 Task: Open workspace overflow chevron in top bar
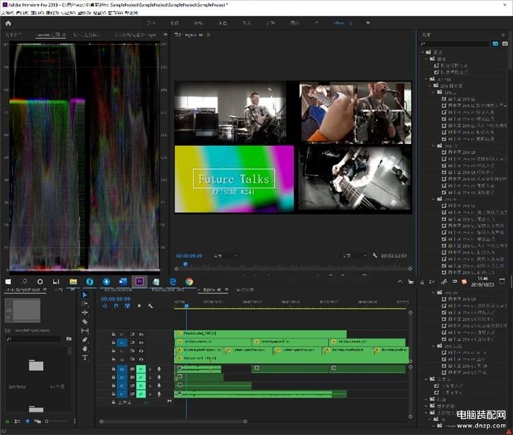368,23
